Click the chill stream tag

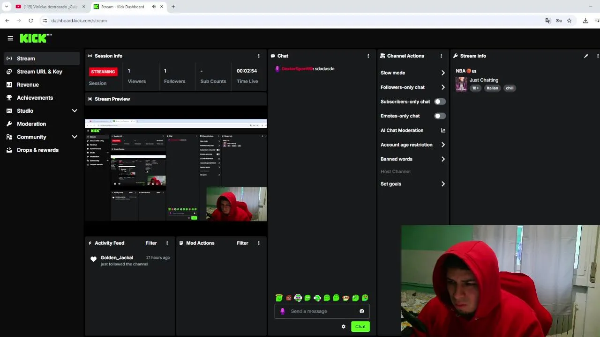tap(510, 88)
